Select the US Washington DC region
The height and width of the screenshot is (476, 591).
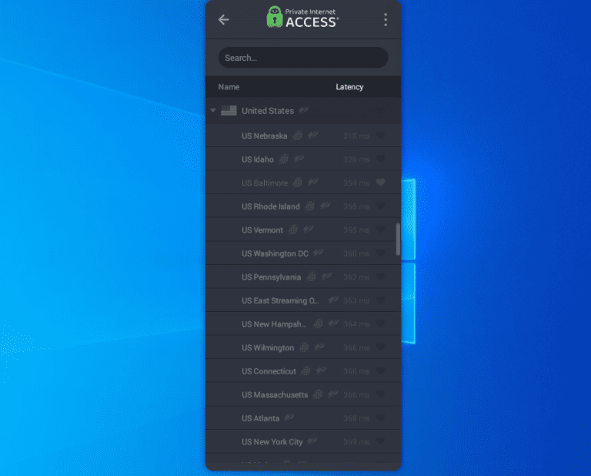(303, 253)
